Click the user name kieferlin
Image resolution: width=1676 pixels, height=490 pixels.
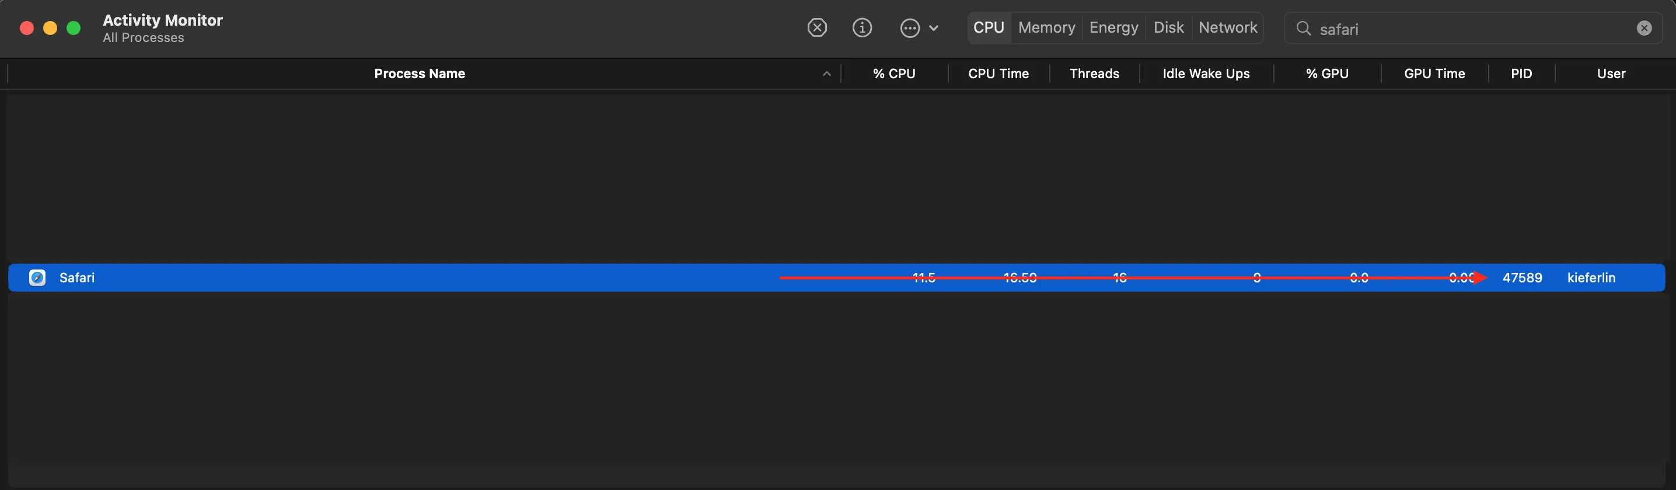1591,278
